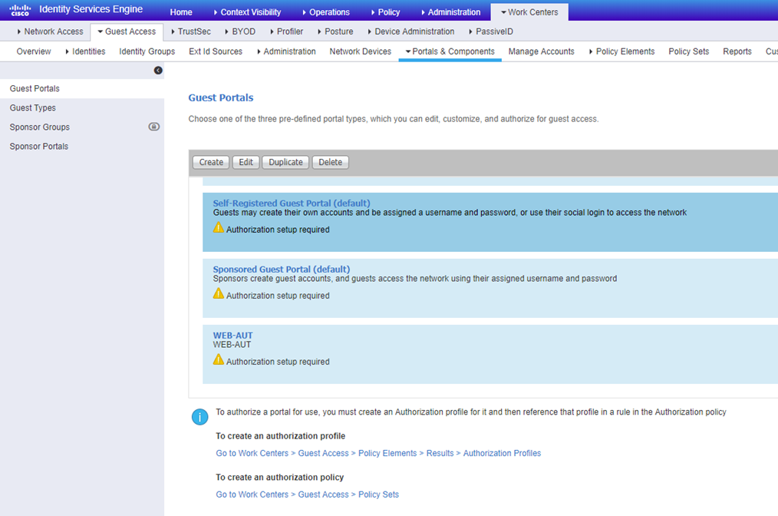
Task: Expand the BYOD submenu
Action: 240,31
